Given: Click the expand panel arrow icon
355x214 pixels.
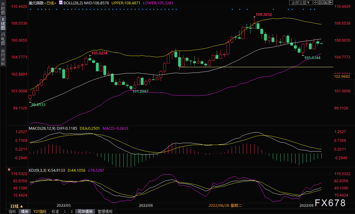Looking at the screenshot, I should coord(331,2).
